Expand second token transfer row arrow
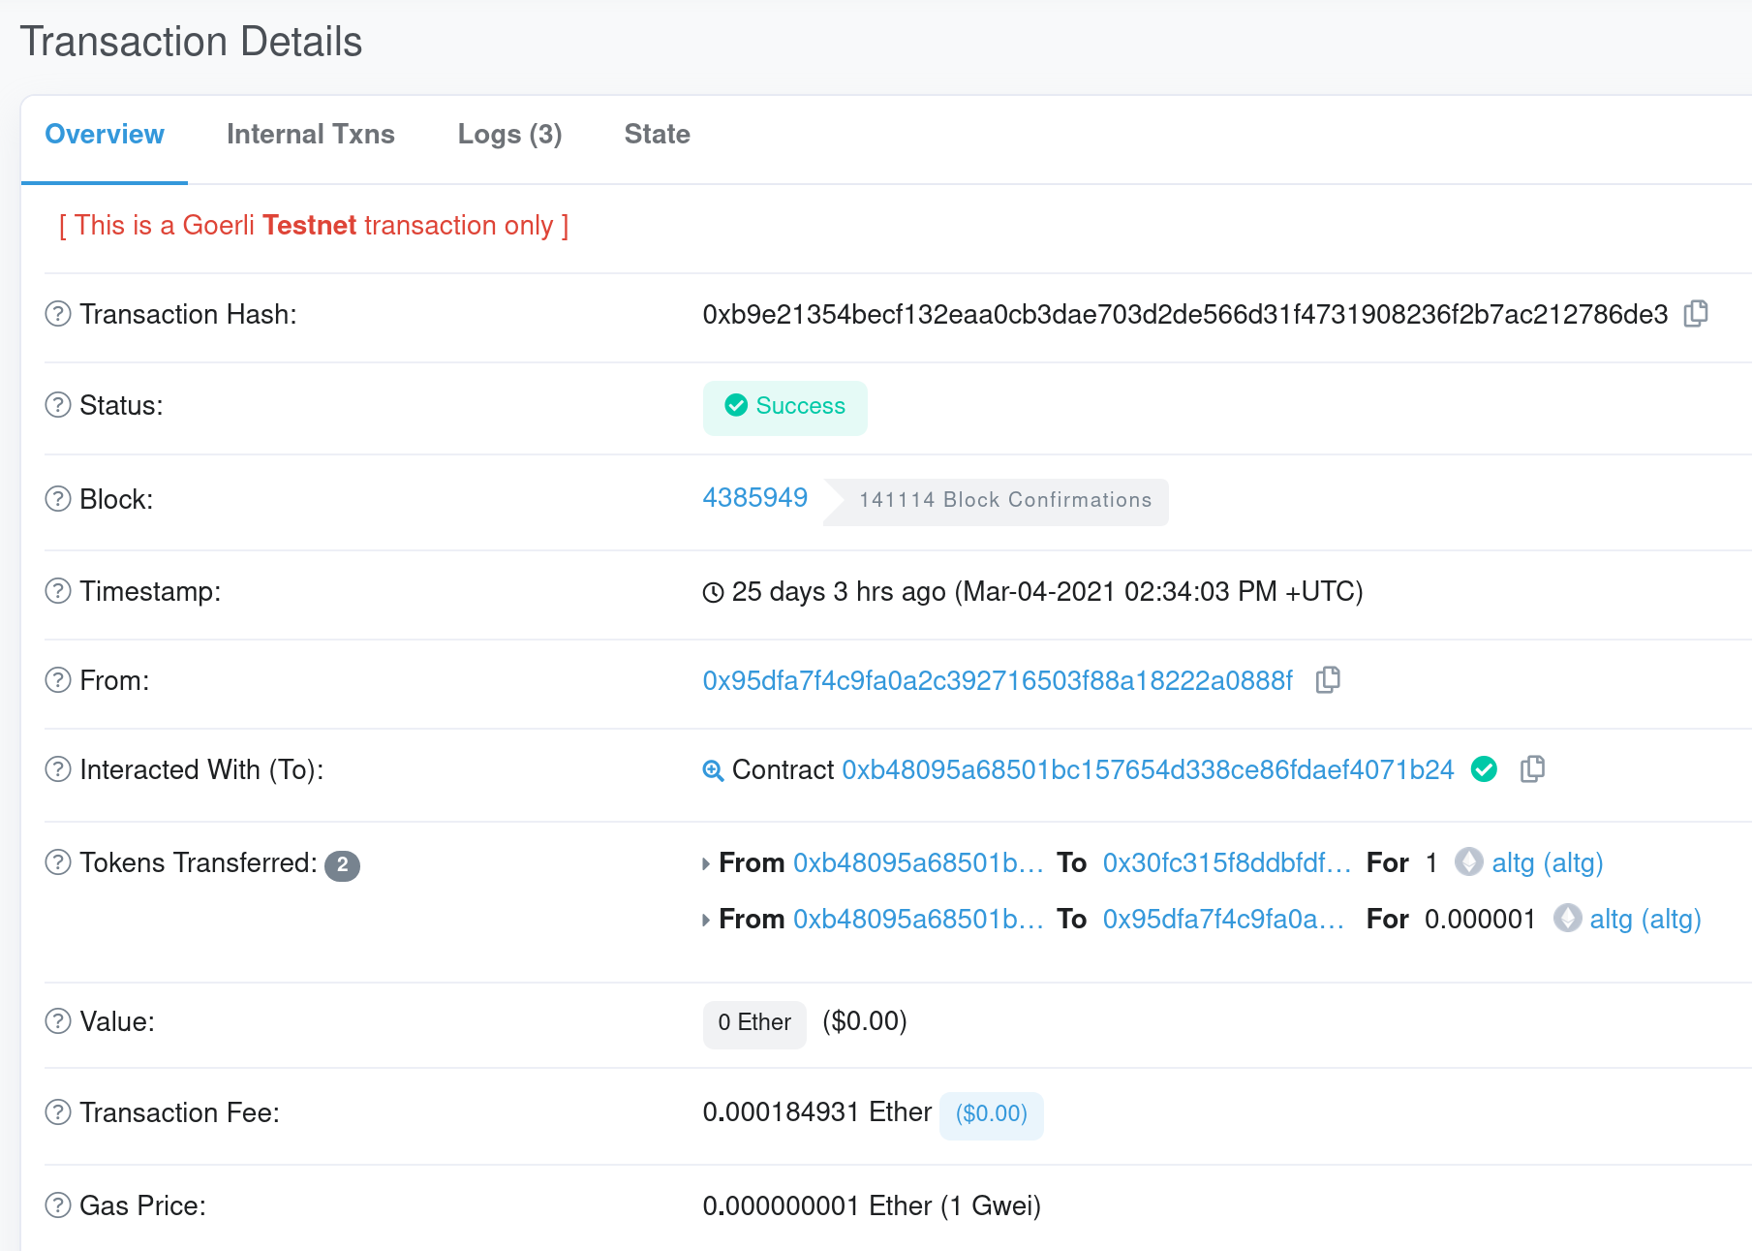The height and width of the screenshot is (1251, 1752). [x=706, y=920]
